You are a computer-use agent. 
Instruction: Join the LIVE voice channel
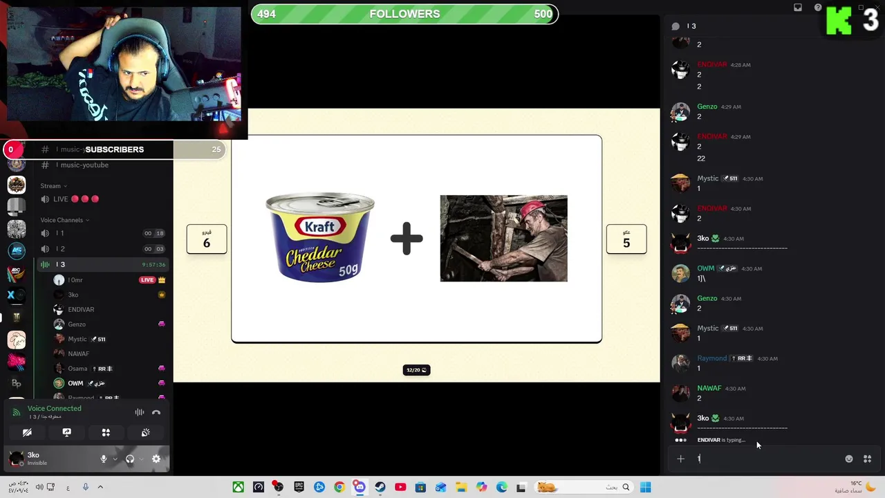tap(102, 199)
